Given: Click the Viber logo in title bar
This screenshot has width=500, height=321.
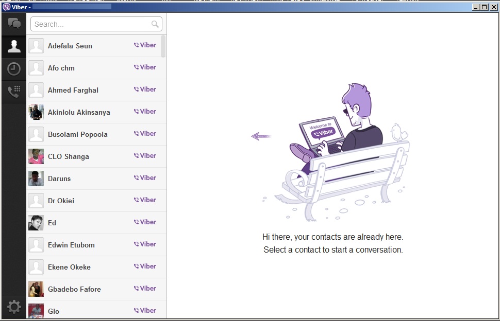Looking at the screenshot, I should (x=6, y=7).
